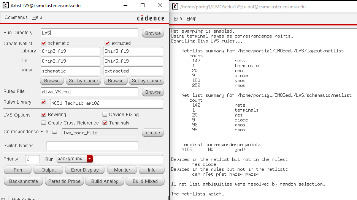Enable the Device Fixing checkbox
357x200 pixels.
[x=105, y=115]
